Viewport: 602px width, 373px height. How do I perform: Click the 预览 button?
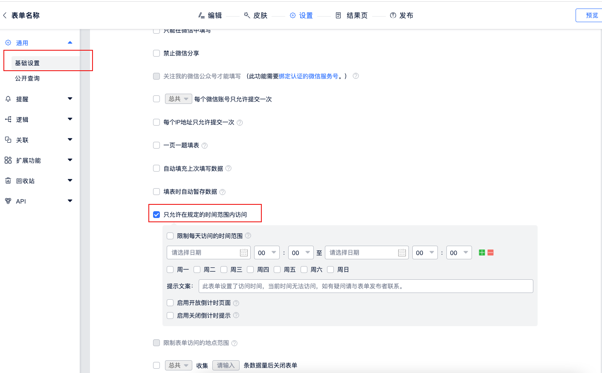591,15
